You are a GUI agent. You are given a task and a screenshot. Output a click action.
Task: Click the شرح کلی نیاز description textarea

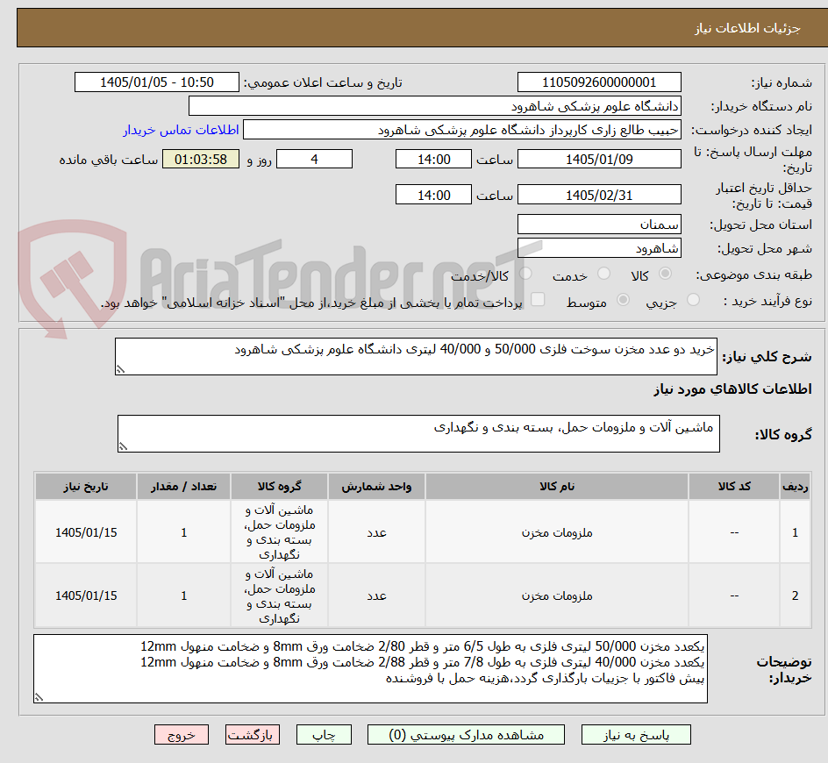pos(416,356)
